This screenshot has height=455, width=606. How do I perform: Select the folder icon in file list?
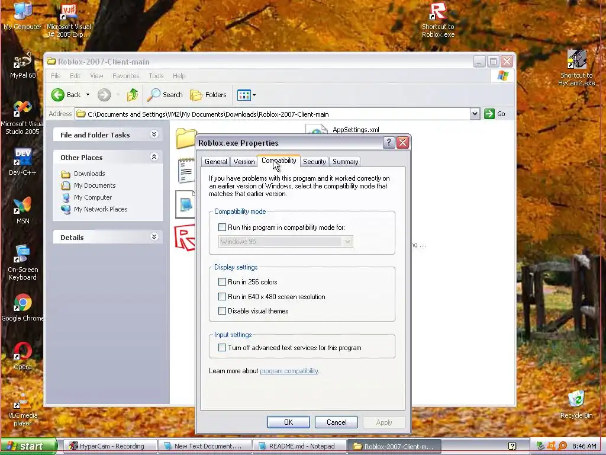[185, 138]
